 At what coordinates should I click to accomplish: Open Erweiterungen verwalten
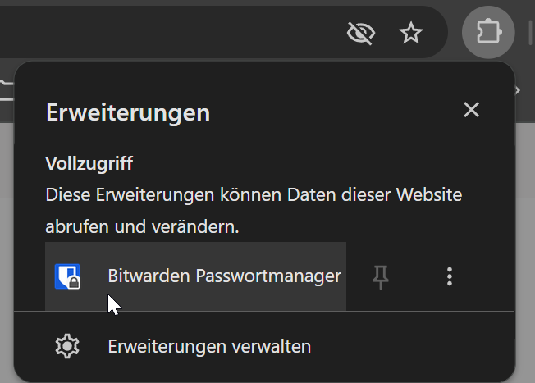pyautogui.click(x=264, y=347)
